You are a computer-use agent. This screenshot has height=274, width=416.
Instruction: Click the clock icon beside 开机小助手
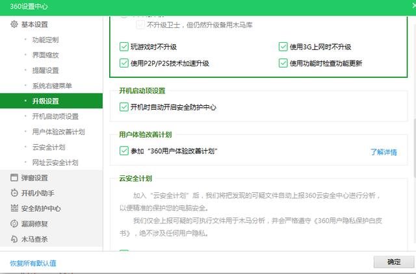14,193
